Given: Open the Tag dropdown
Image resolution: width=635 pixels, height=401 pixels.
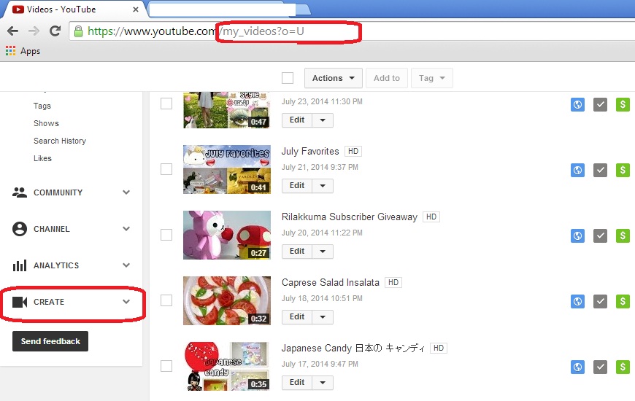Looking at the screenshot, I should click(x=431, y=78).
